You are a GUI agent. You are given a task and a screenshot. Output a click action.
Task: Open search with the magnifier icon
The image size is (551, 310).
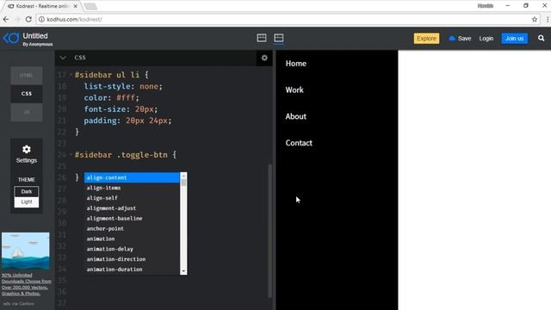(541, 38)
